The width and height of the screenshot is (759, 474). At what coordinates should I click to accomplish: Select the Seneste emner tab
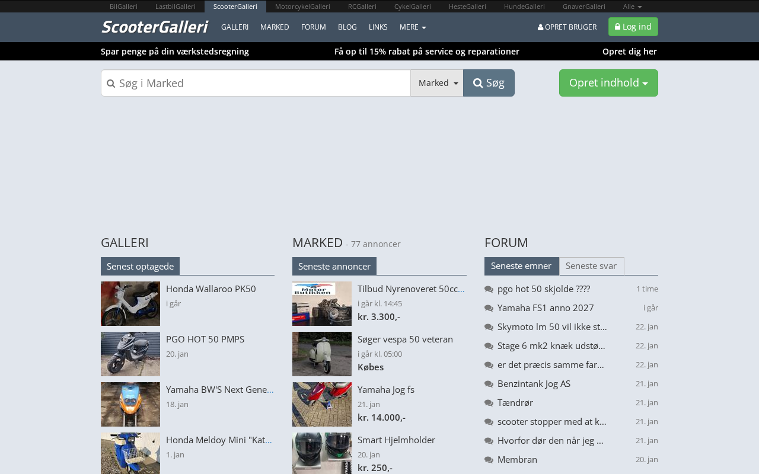(521, 266)
